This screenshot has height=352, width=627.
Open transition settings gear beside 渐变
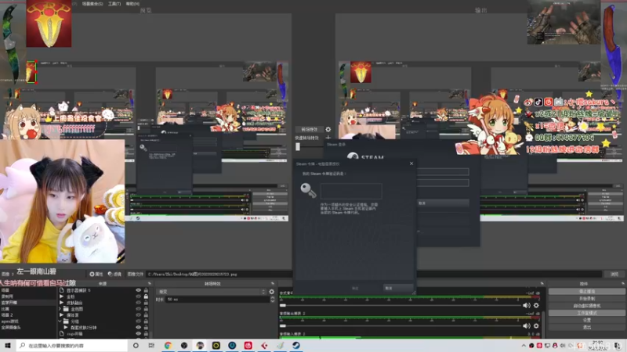[271, 292]
